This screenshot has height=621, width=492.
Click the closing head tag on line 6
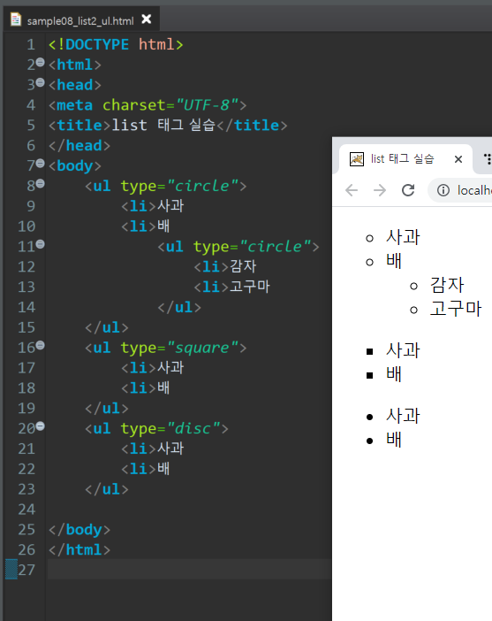79,145
